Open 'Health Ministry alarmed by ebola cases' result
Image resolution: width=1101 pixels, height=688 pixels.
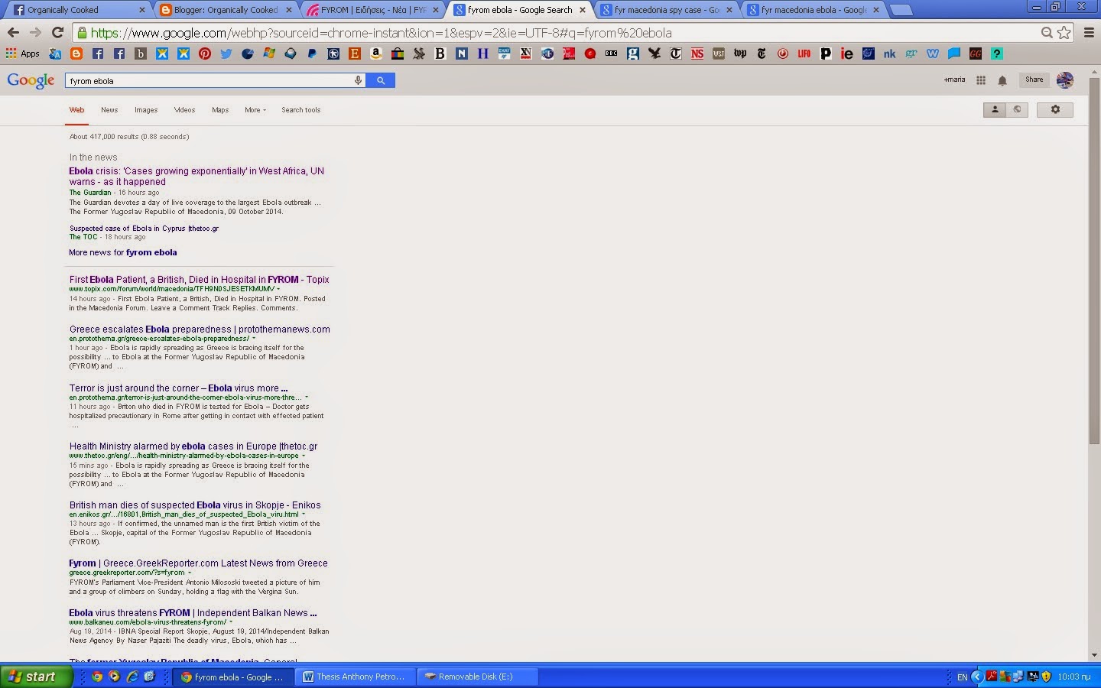[193, 446]
